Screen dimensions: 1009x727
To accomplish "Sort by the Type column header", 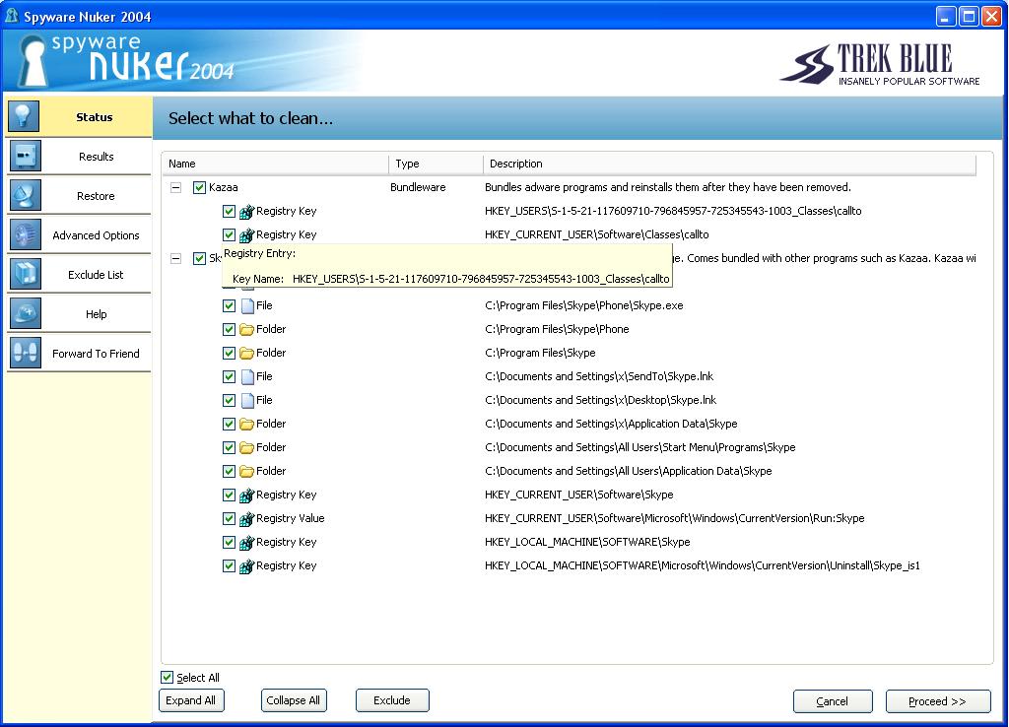I will coord(437,164).
